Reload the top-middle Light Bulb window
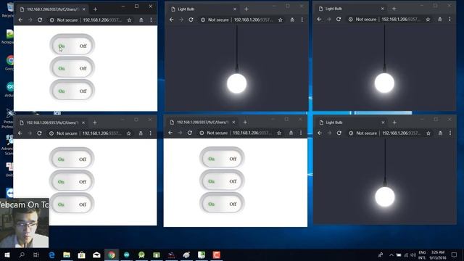The height and width of the screenshot is (261, 464). (x=191, y=20)
